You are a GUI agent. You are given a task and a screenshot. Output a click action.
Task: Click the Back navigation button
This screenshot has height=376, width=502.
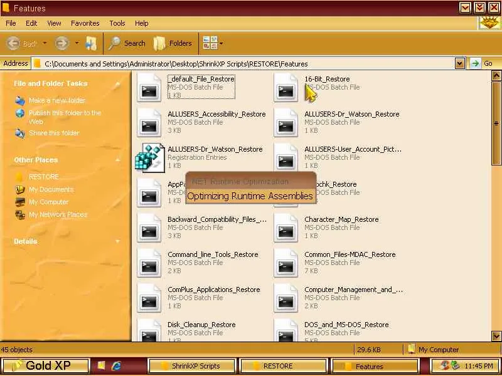21,43
